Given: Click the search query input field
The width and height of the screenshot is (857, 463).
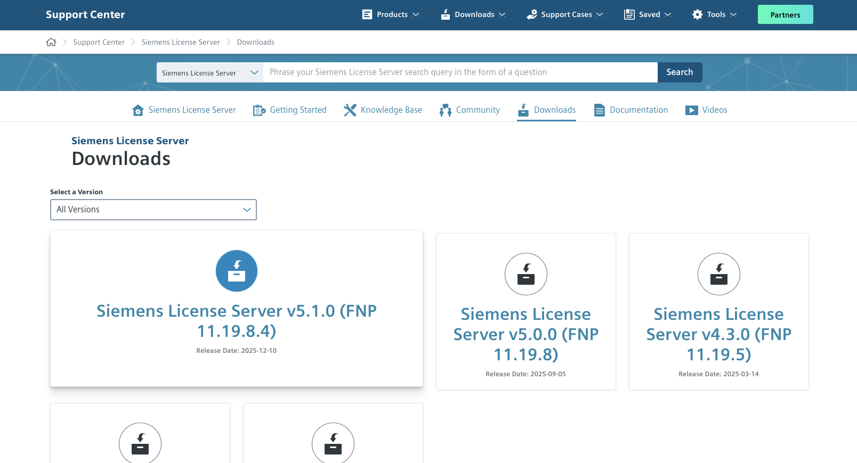Looking at the screenshot, I should [460, 72].
